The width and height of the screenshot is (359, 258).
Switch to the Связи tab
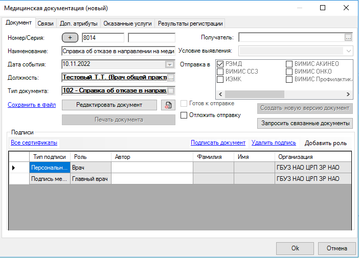(x=46, y=24)
